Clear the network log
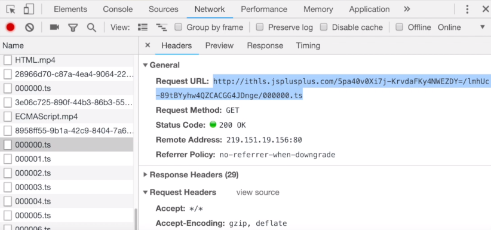The height and width of the screenshot is (230, 491). click(x=29, y=27)
